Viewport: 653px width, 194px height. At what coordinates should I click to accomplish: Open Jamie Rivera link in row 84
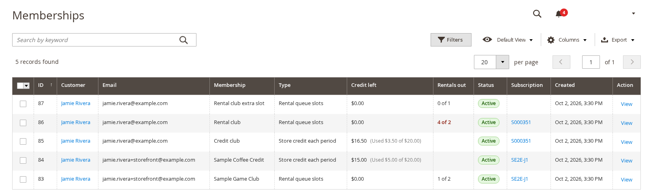tap(76, 160)
